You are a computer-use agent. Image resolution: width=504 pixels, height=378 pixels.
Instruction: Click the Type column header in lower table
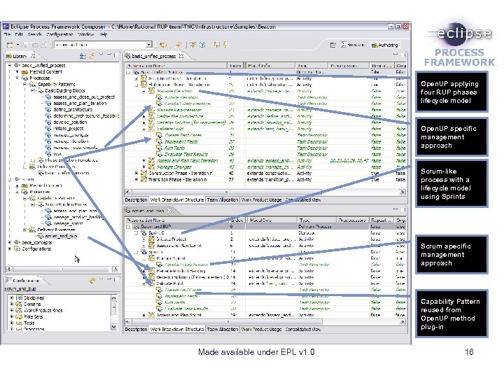click(316, 220)
